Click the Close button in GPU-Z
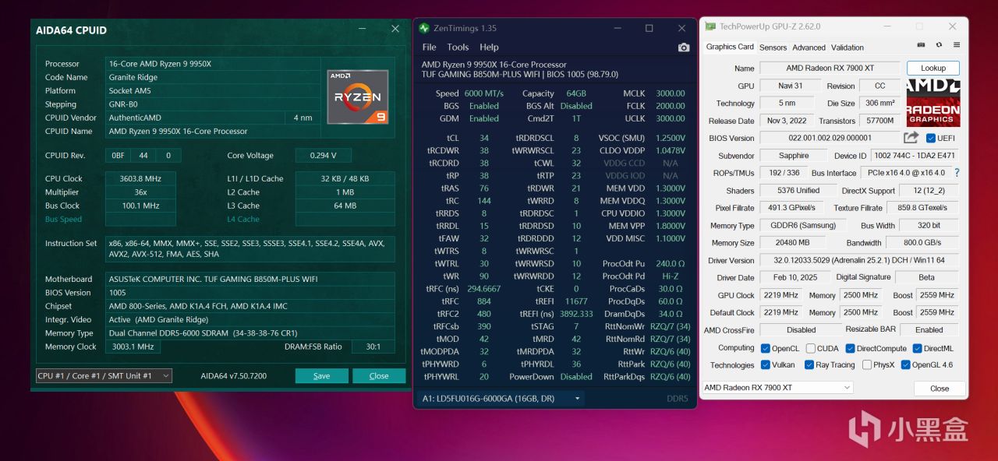Image resolution: width=998 pixels, height=461 pixels. click(x=940, y=389)
